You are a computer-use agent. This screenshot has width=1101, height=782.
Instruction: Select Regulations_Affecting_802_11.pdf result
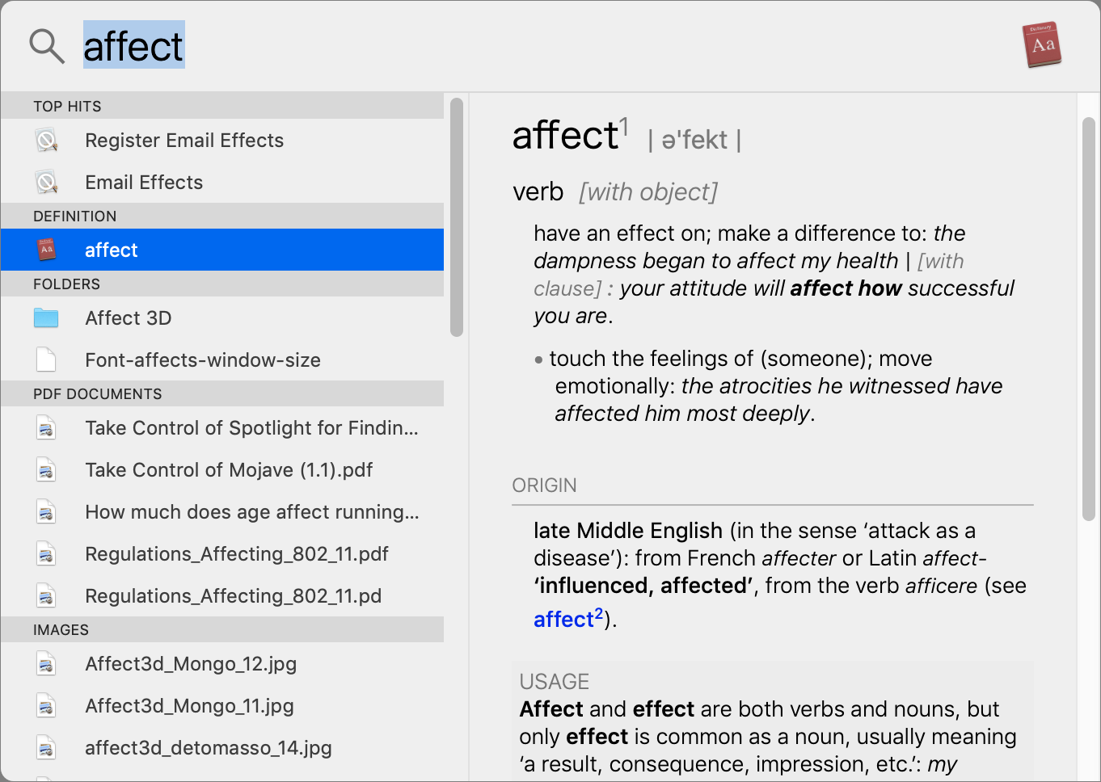click(222, 553)
